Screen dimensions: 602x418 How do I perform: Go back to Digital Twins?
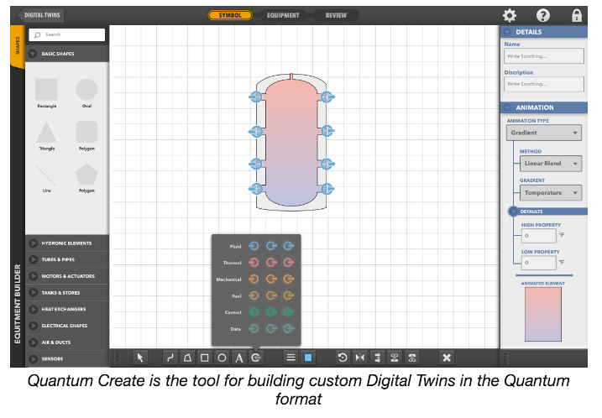(40, 15)
